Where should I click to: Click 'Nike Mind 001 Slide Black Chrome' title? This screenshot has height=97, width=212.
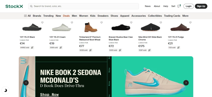point(150,38)
